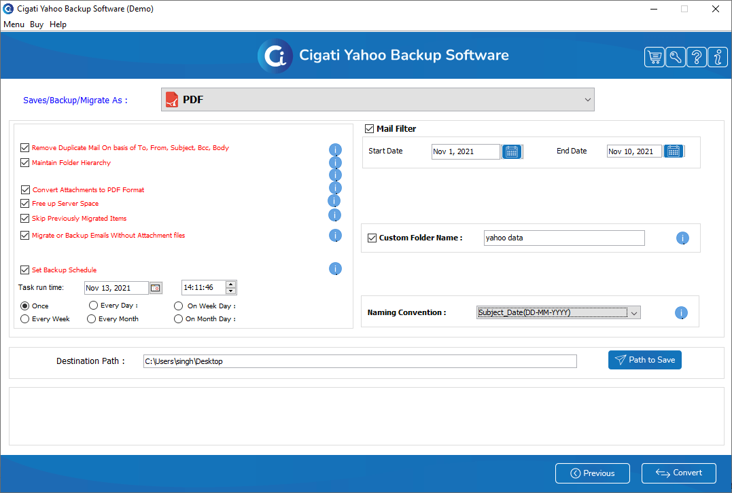The image size is (732, 493).
Task: Show info for Free up Server Space
Action: click(334, 201)
